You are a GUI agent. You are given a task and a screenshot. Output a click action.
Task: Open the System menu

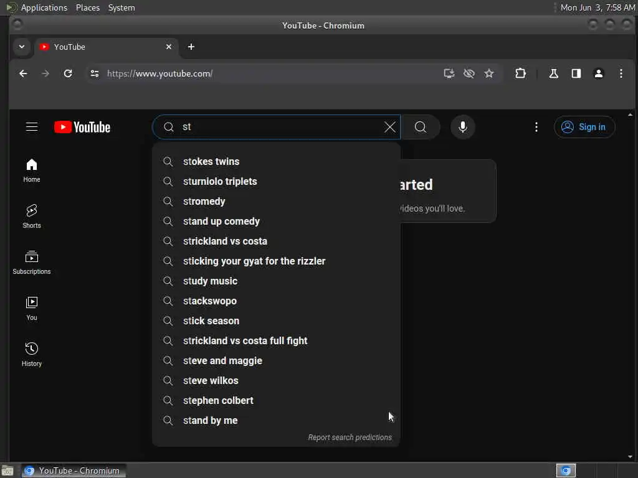click(121, 7)
